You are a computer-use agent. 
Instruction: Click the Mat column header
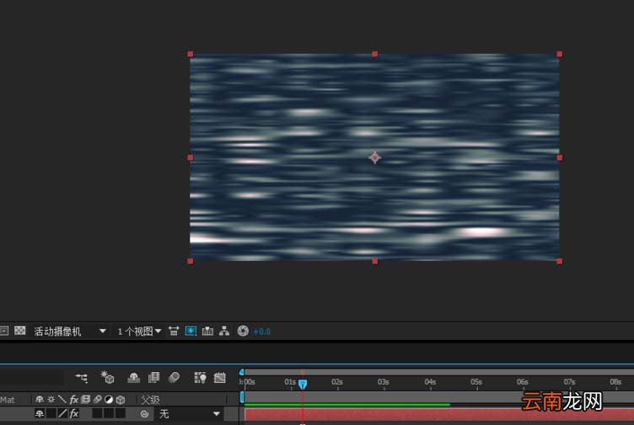point(8,400)
